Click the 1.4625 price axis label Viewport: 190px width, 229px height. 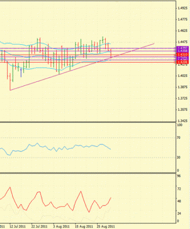tap(183, 31)
